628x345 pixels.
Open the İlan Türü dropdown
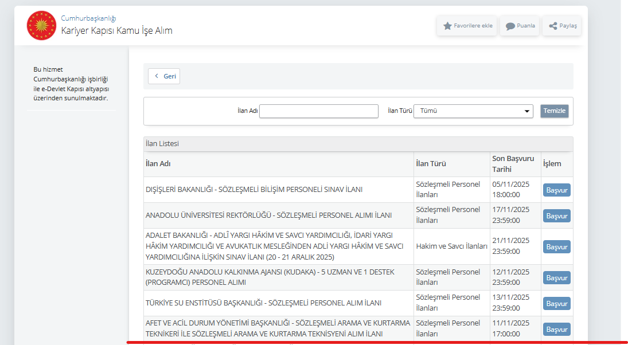(473, 111)
